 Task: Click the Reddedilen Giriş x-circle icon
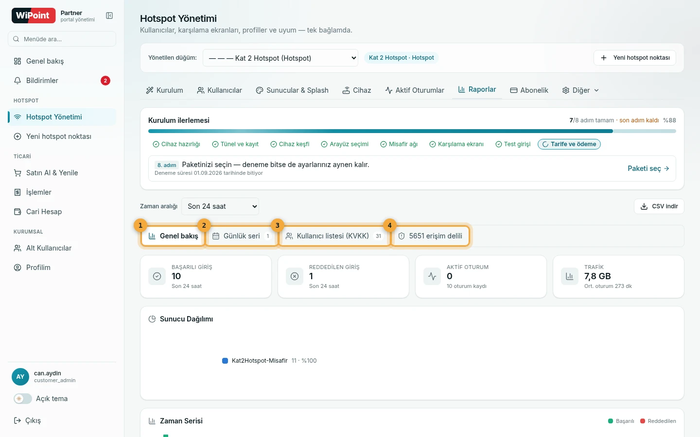(x=295, y=276)
